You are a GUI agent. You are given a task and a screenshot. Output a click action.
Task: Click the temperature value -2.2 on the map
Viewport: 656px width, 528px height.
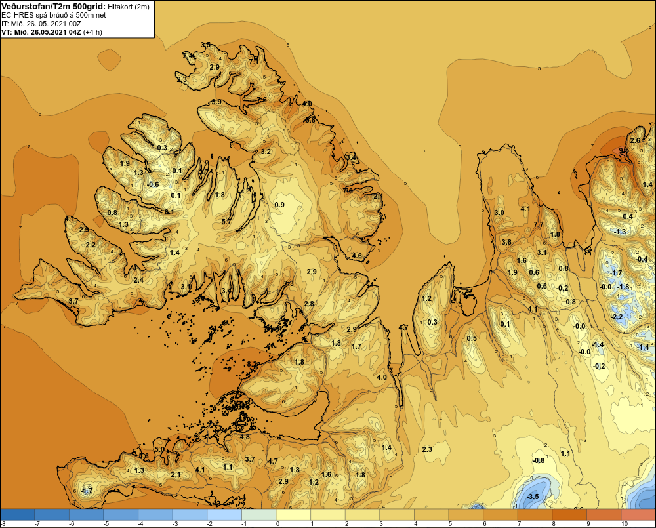[x=617, y=317]
